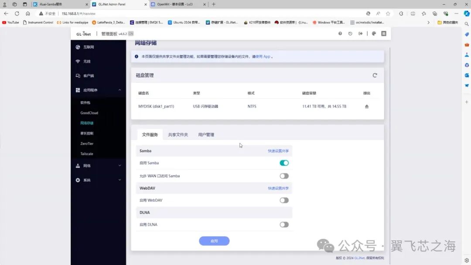The image size is (471, 265).
Task: Enable the 启用 WebDAV toggle
Action: 284,200
